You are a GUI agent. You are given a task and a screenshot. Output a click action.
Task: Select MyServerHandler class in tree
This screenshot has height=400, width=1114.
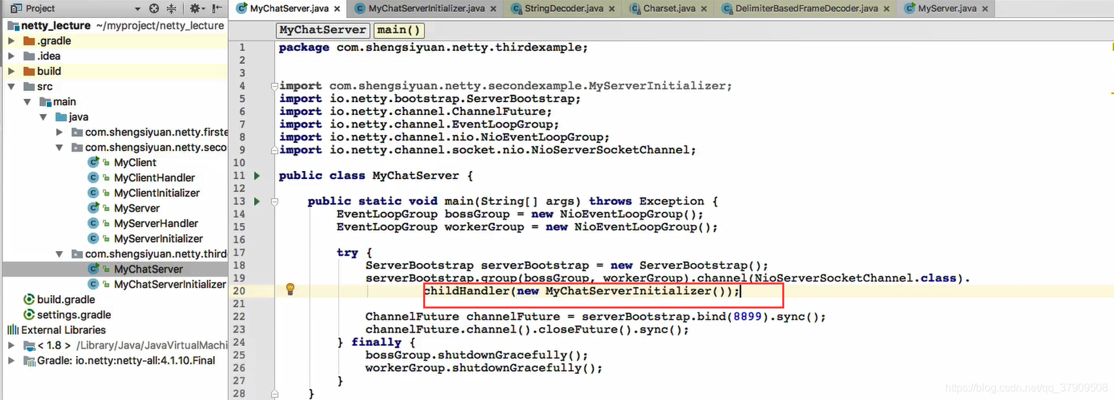(x=156, y=224)
